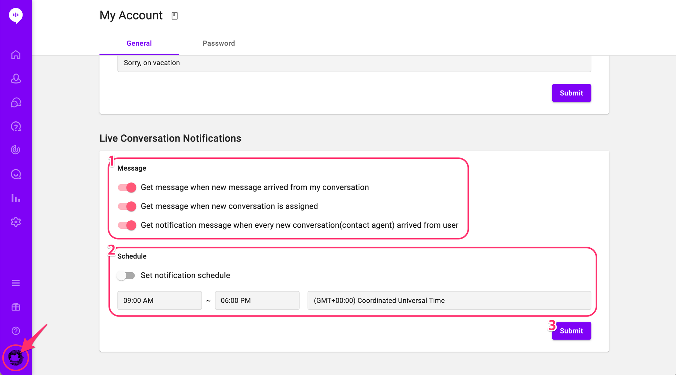Open the contacts person icon in sidebar
The height and width of the screenshot is (375, 676).
(x=16, y=79)
